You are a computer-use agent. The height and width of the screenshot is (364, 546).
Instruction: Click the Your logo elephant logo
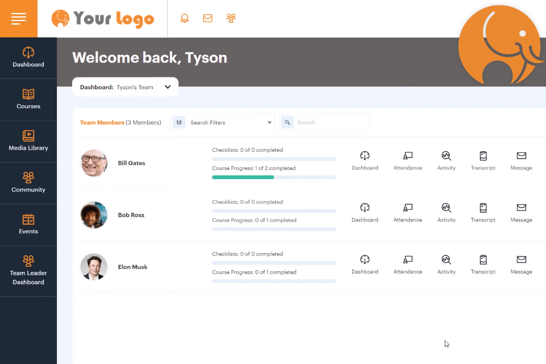coord(103,19)
